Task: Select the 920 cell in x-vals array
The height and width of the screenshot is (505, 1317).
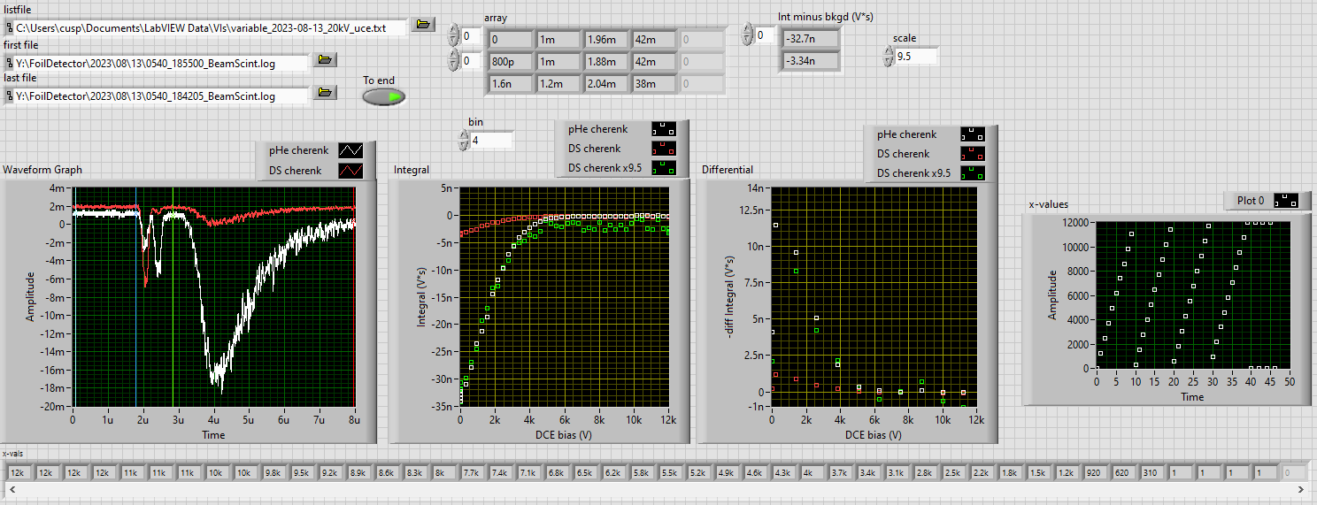Action: pyautogui.click(x=1096, y=473)
